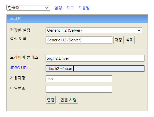The width and height of the screenshot is (154, 117).
Task: Expand the 저장한 설정 saved settings dropdown
Action: (x=94, y=30)
